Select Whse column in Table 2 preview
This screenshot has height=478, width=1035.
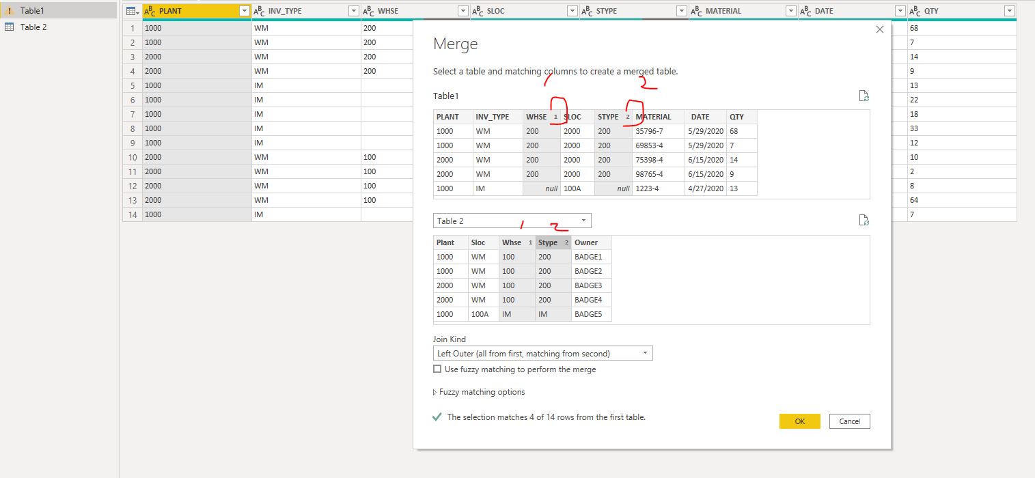(517, 242)
